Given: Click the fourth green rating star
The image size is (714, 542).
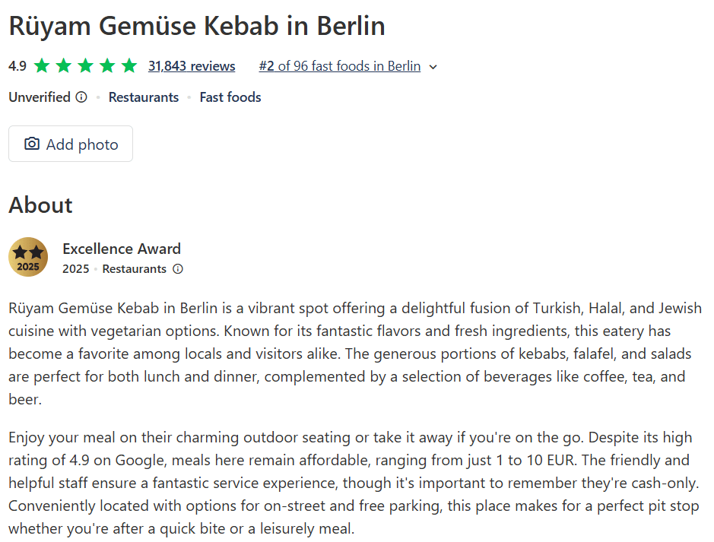Looking at the screenshot, I should (107, 66).
